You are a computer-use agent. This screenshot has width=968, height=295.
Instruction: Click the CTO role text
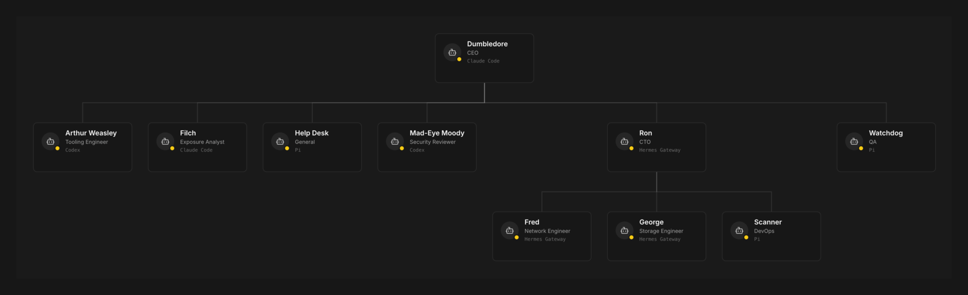point(645,142)
